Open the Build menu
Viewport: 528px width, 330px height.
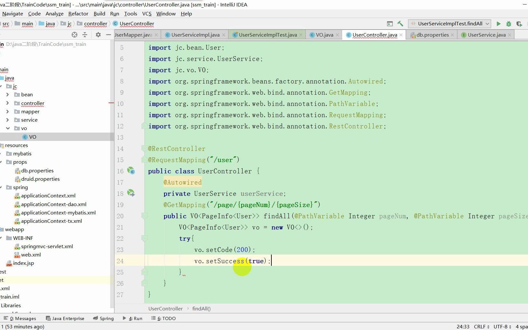[x=99, y=13]
